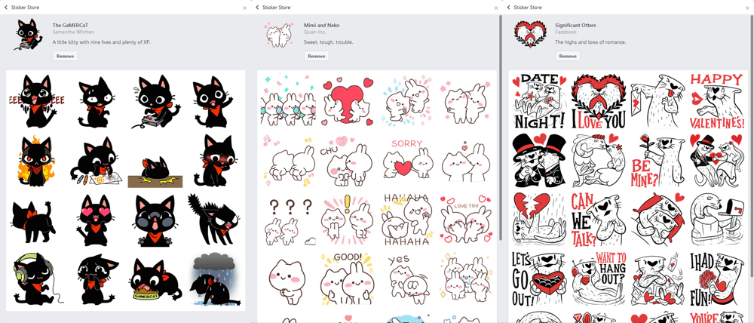The height and width of the screenshot is (323, 754).
Task: Pick the CHU kiss sticker
Action: point(345,161)
